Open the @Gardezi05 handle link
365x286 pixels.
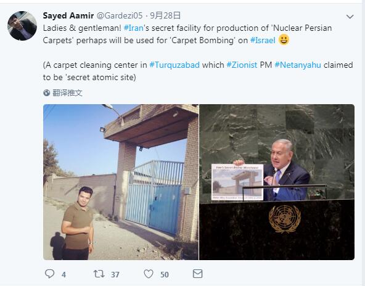(x=120, y=15)
